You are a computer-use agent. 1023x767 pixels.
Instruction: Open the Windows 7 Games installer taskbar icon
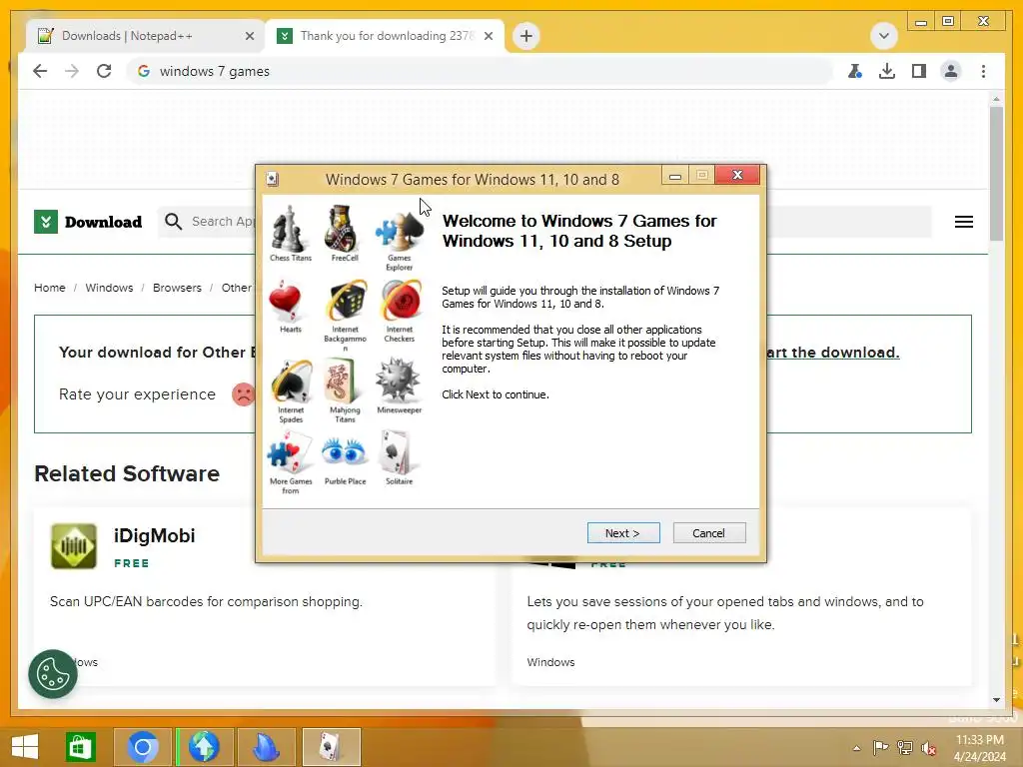click(331, 747)
